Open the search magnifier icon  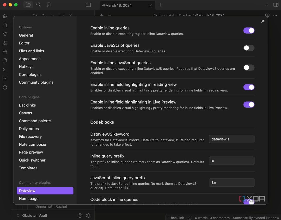click(38, 5)
